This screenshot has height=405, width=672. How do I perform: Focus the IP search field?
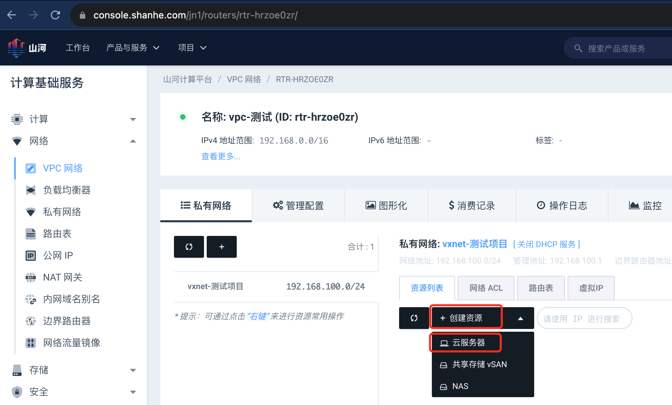tap(584, 318)
